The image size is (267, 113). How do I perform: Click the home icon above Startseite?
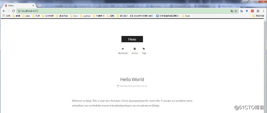(x=123, y=49)
